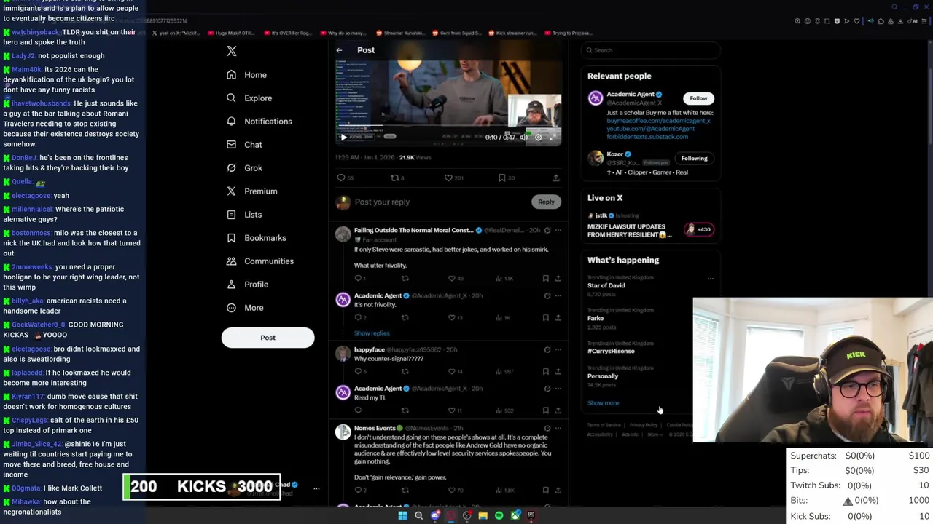Image resolution: width=933 pixels, height=524 pixels.
Task: Open the Windows Start menu
Action: pyautogui.click(x=402, y=515)
